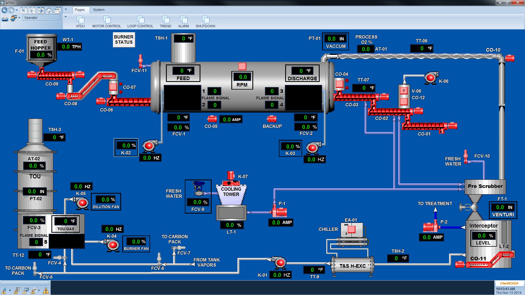The height and width of the screenshot is (295, 525).
Task: Click the Home navigation icon
Action: tap(49, 11)
